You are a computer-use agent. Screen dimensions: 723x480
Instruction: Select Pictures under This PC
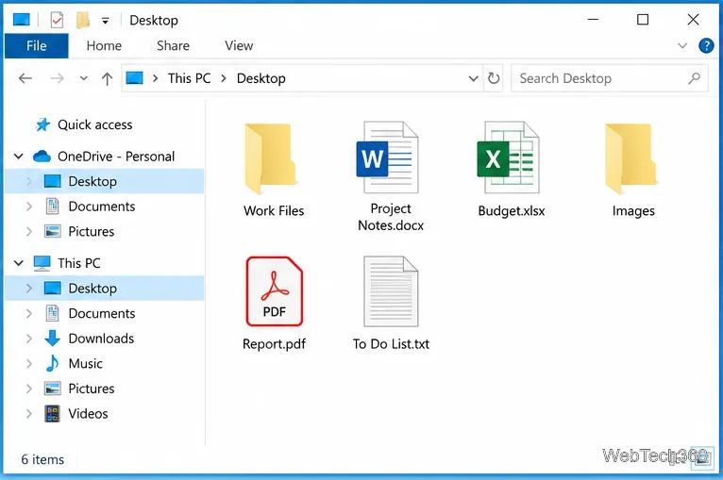coord(92,389)
